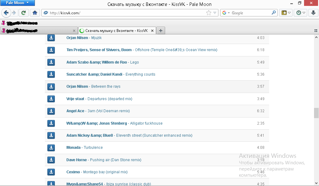
Task: Open the bookmarks menu button
Action: click(x=286, y=13)
